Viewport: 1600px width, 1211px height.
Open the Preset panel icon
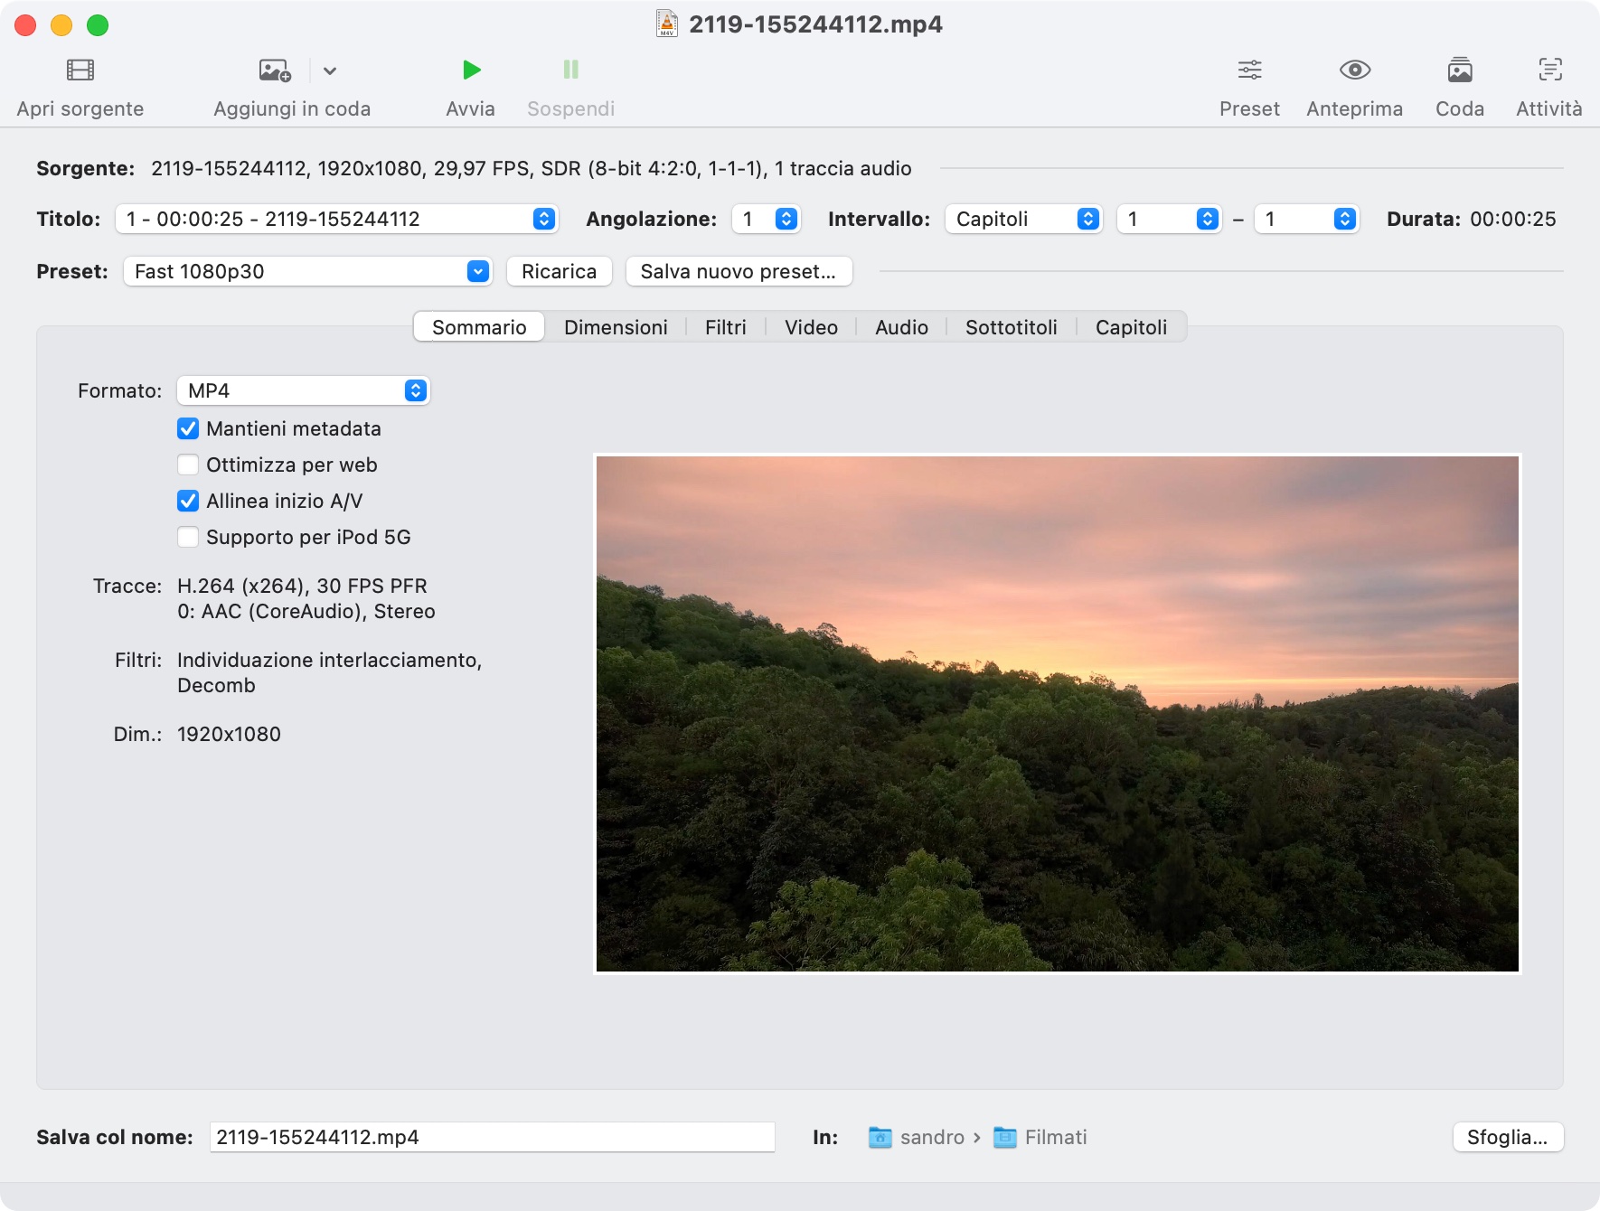click(1249, 70)
